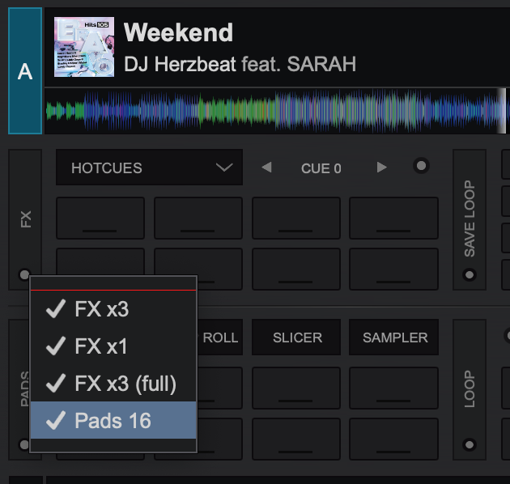510x484 pixels.
Task: Click the CUE 0 label
Action: [x=321, y=168]
